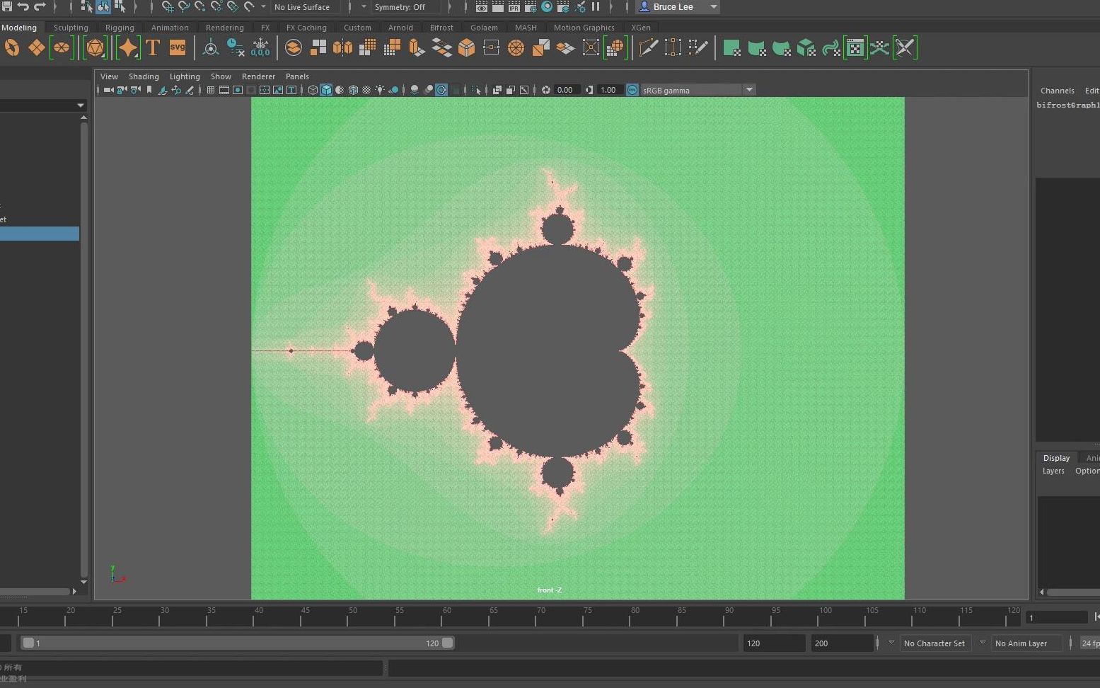
Task: Click the range slider start handle at 1
Action: click(28, 643)
